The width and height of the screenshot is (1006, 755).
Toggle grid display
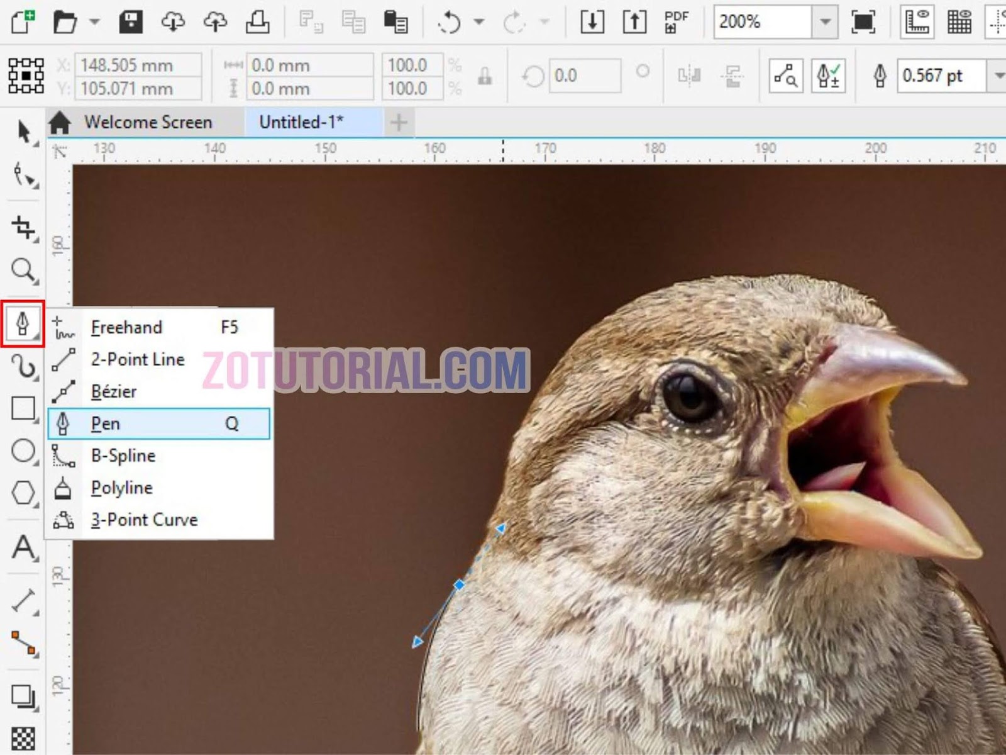pos(959,23)
